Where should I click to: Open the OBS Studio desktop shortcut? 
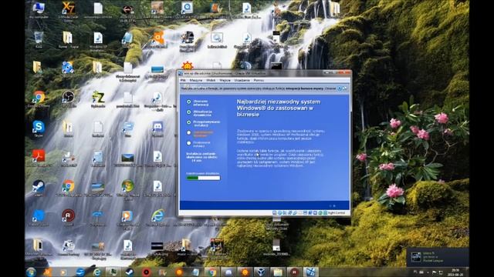[68, 97]
